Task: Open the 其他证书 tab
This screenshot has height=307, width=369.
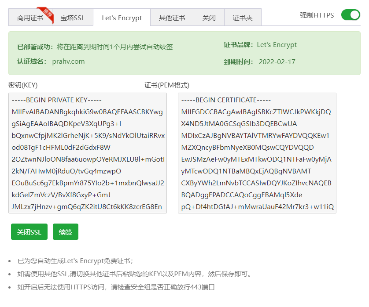Action: tap(172, 18)
